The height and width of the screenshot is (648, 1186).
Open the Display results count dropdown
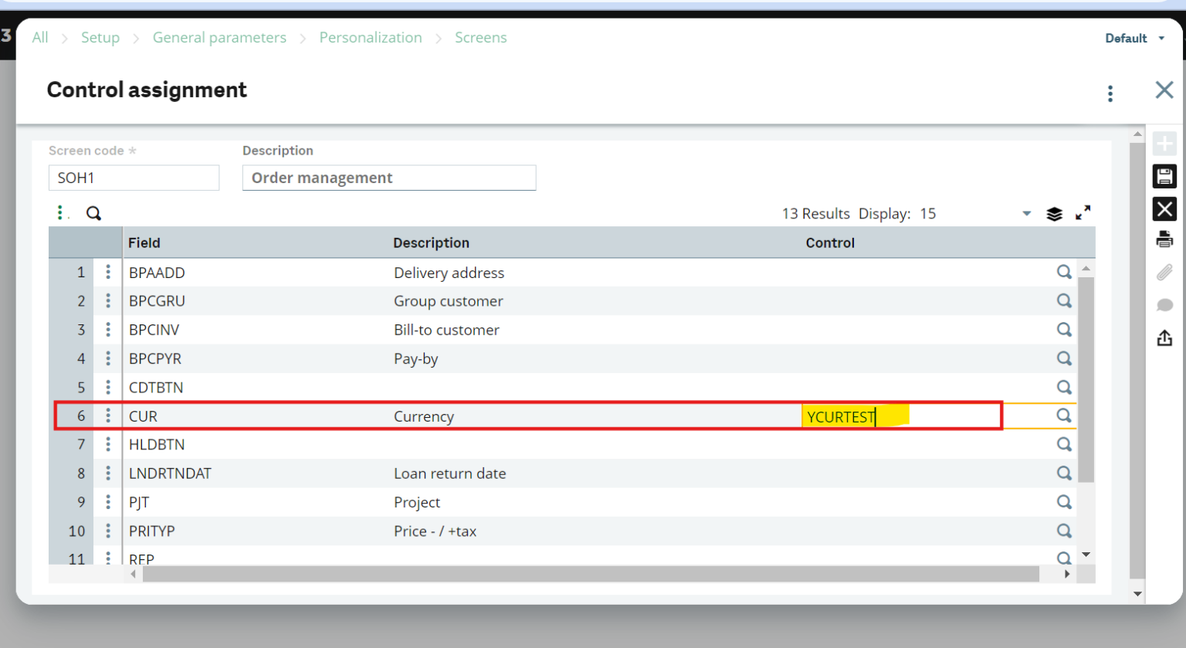(1027, 213)
